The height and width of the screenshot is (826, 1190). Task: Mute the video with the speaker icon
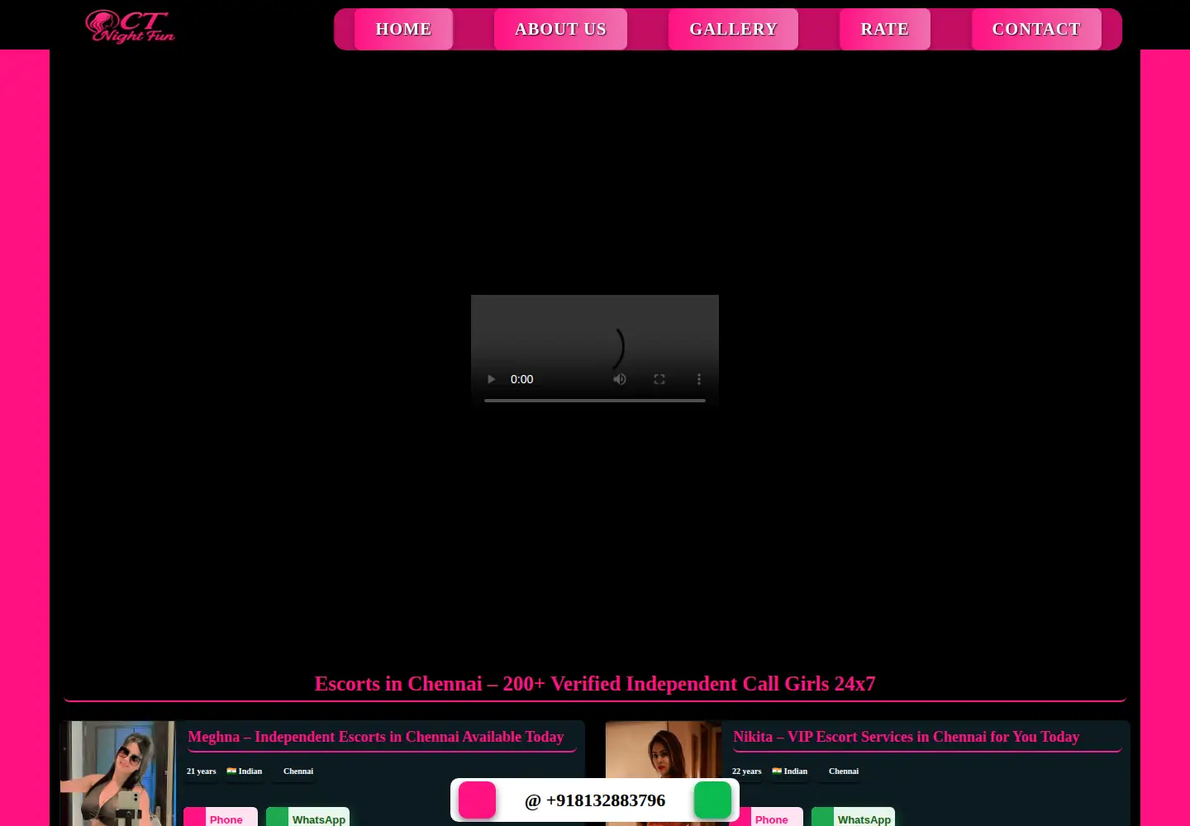coord(620,379)
